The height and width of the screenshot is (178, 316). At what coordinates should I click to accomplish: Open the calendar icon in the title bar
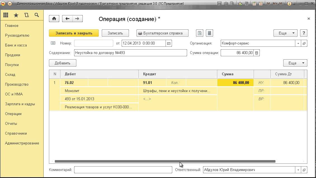click(261, 4)
